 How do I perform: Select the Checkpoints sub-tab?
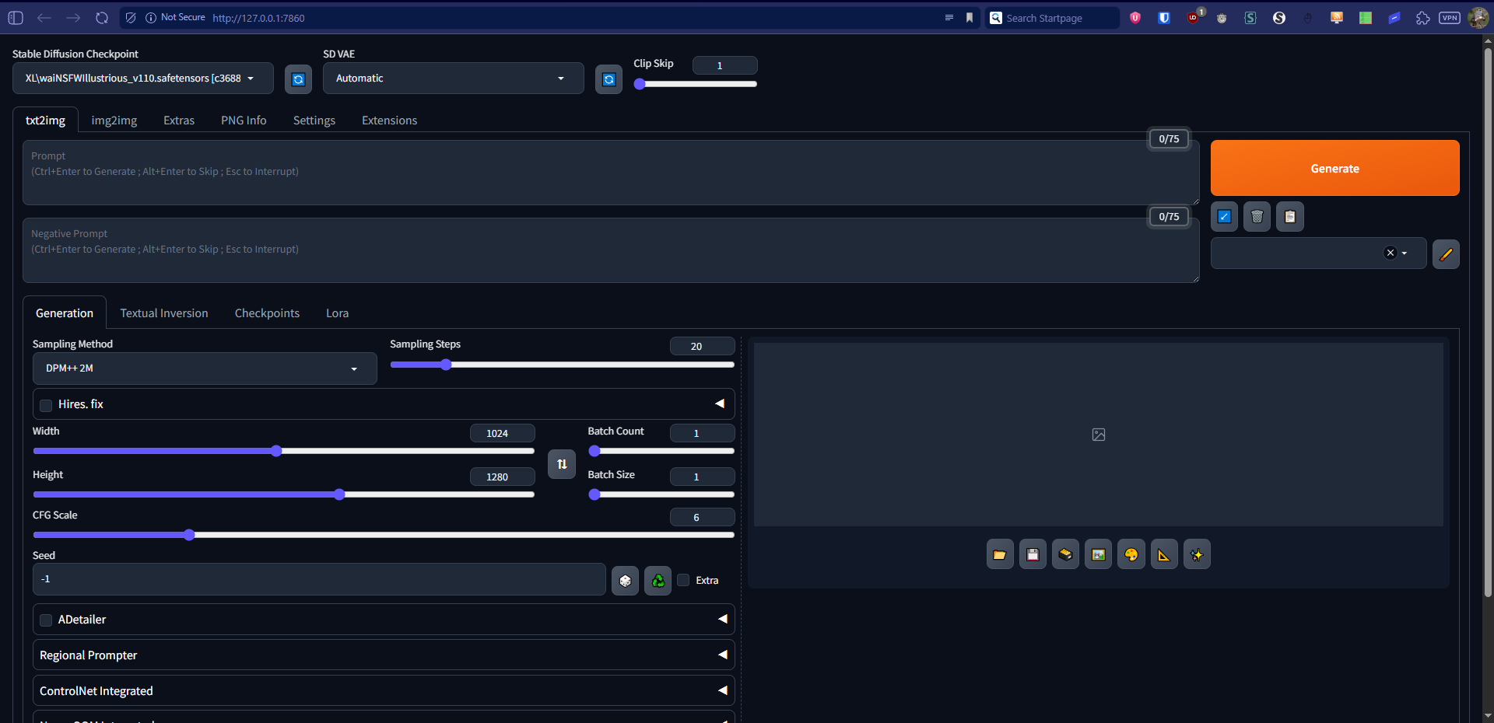pyautogui.click(x=267, y=313)
